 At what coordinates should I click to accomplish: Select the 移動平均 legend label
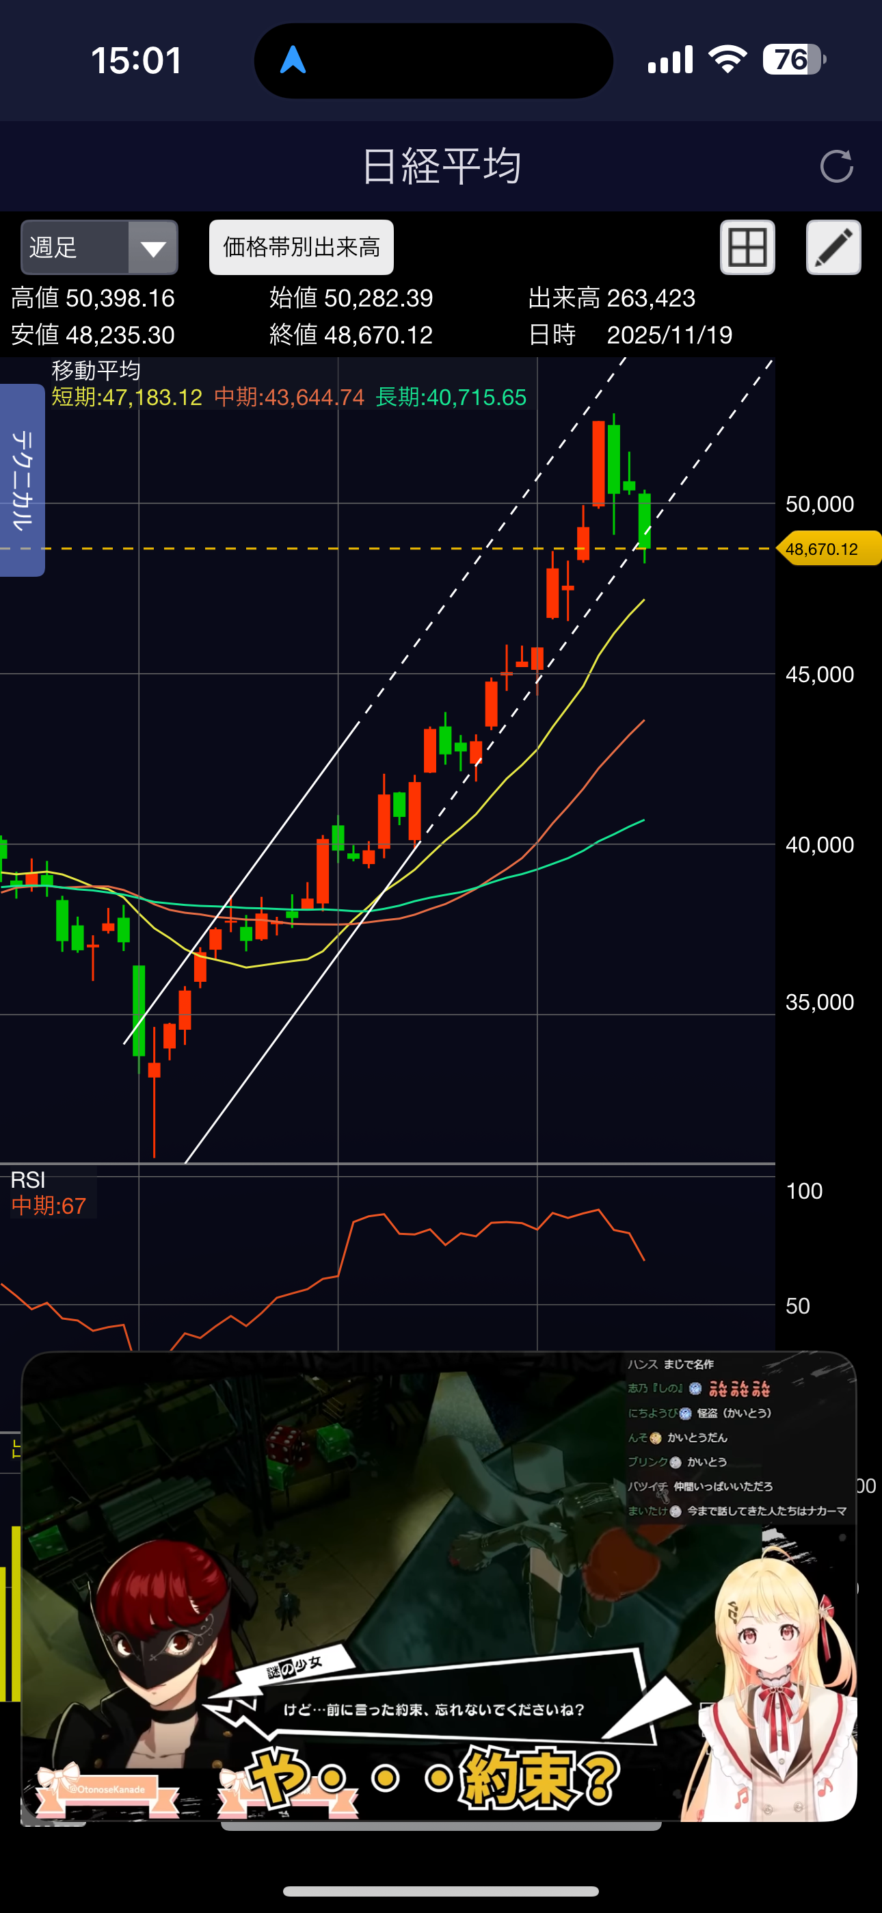tap(96, 371)
